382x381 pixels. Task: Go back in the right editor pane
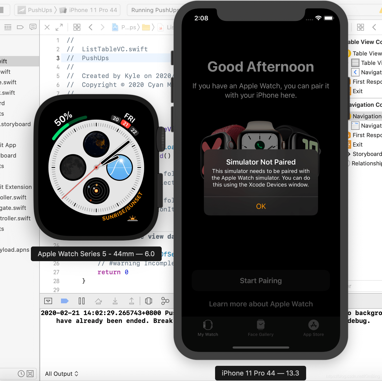pyautogui.click(x=374, y=27)
